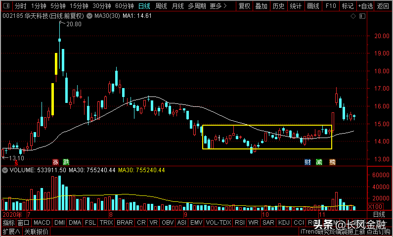This screenshot has height=237, width=393.
Task: Click the 复权 button in the toolbar
Action: pos(244,6)
